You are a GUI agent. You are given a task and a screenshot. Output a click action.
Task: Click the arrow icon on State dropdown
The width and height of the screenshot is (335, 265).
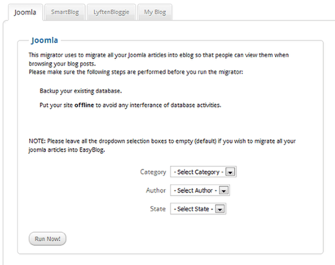tap(220, 209)
